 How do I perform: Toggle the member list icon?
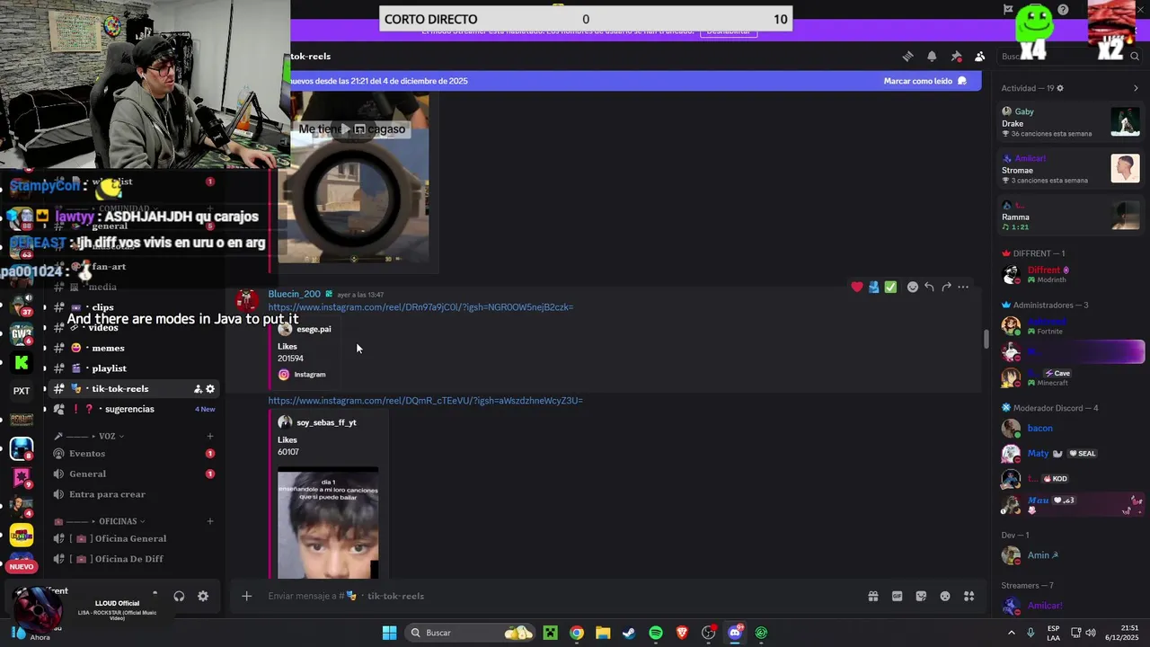tap(980, 56)
